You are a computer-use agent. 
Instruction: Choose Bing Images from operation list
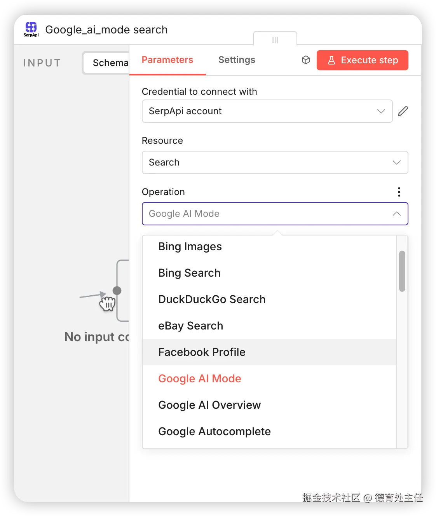pyautogui.click(x=190, y=247)
